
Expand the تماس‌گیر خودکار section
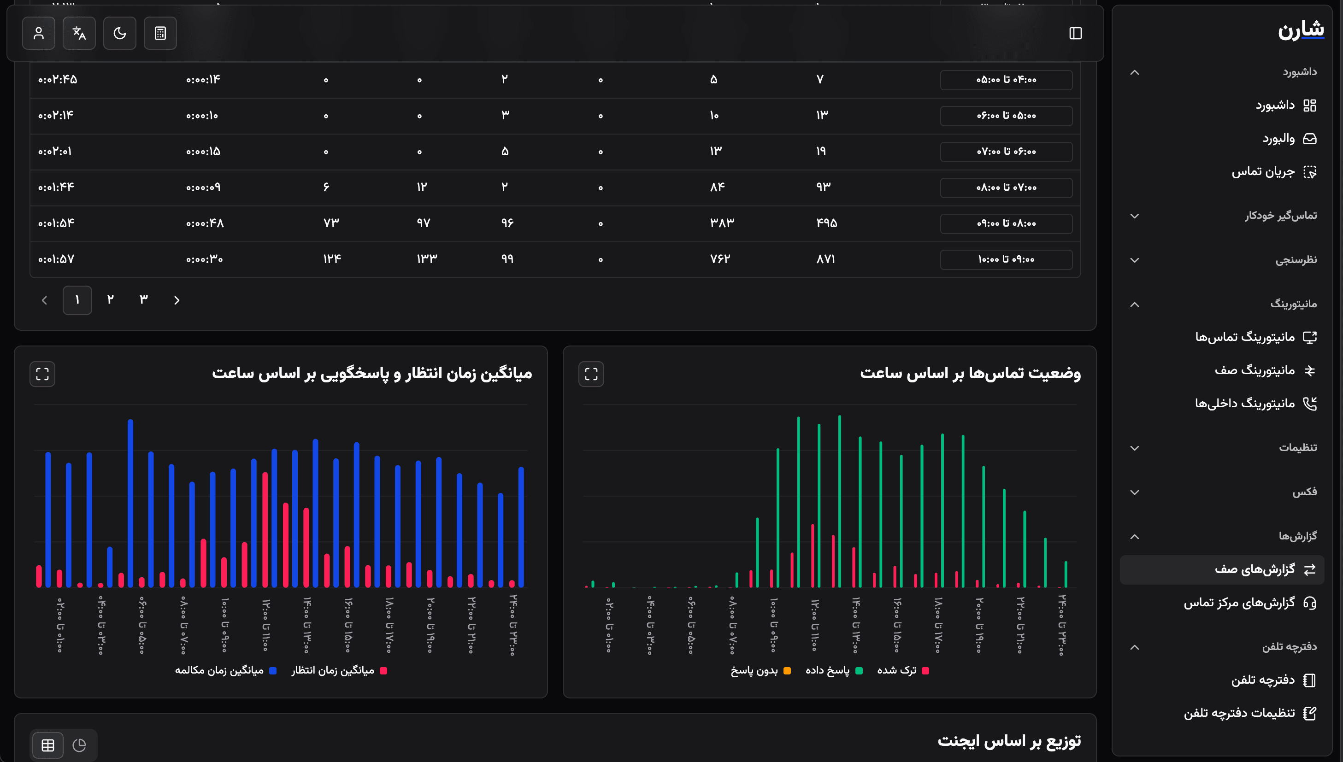[1222, 216]
